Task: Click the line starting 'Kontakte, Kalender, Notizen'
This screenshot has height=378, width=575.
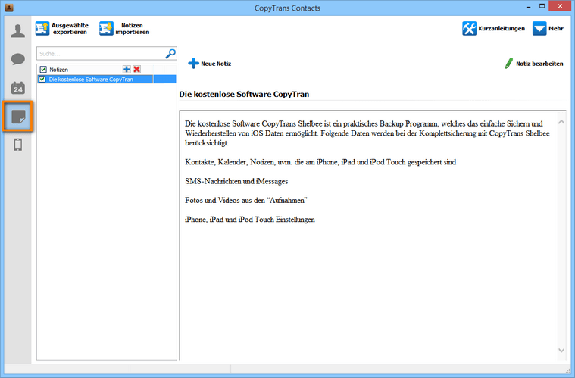Action: click(320, 162)
